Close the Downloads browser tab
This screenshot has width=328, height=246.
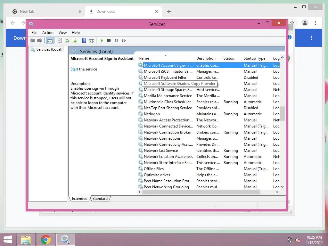click(156, 12)
